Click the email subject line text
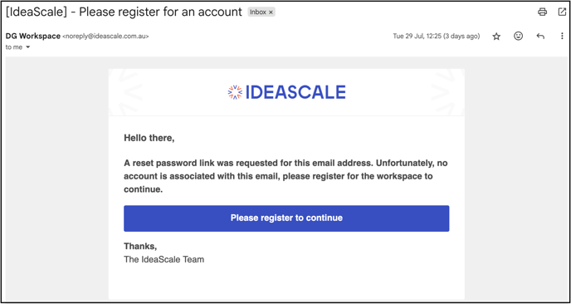The height and width of the screenshot is (304, 571). (x=124, y=12)
